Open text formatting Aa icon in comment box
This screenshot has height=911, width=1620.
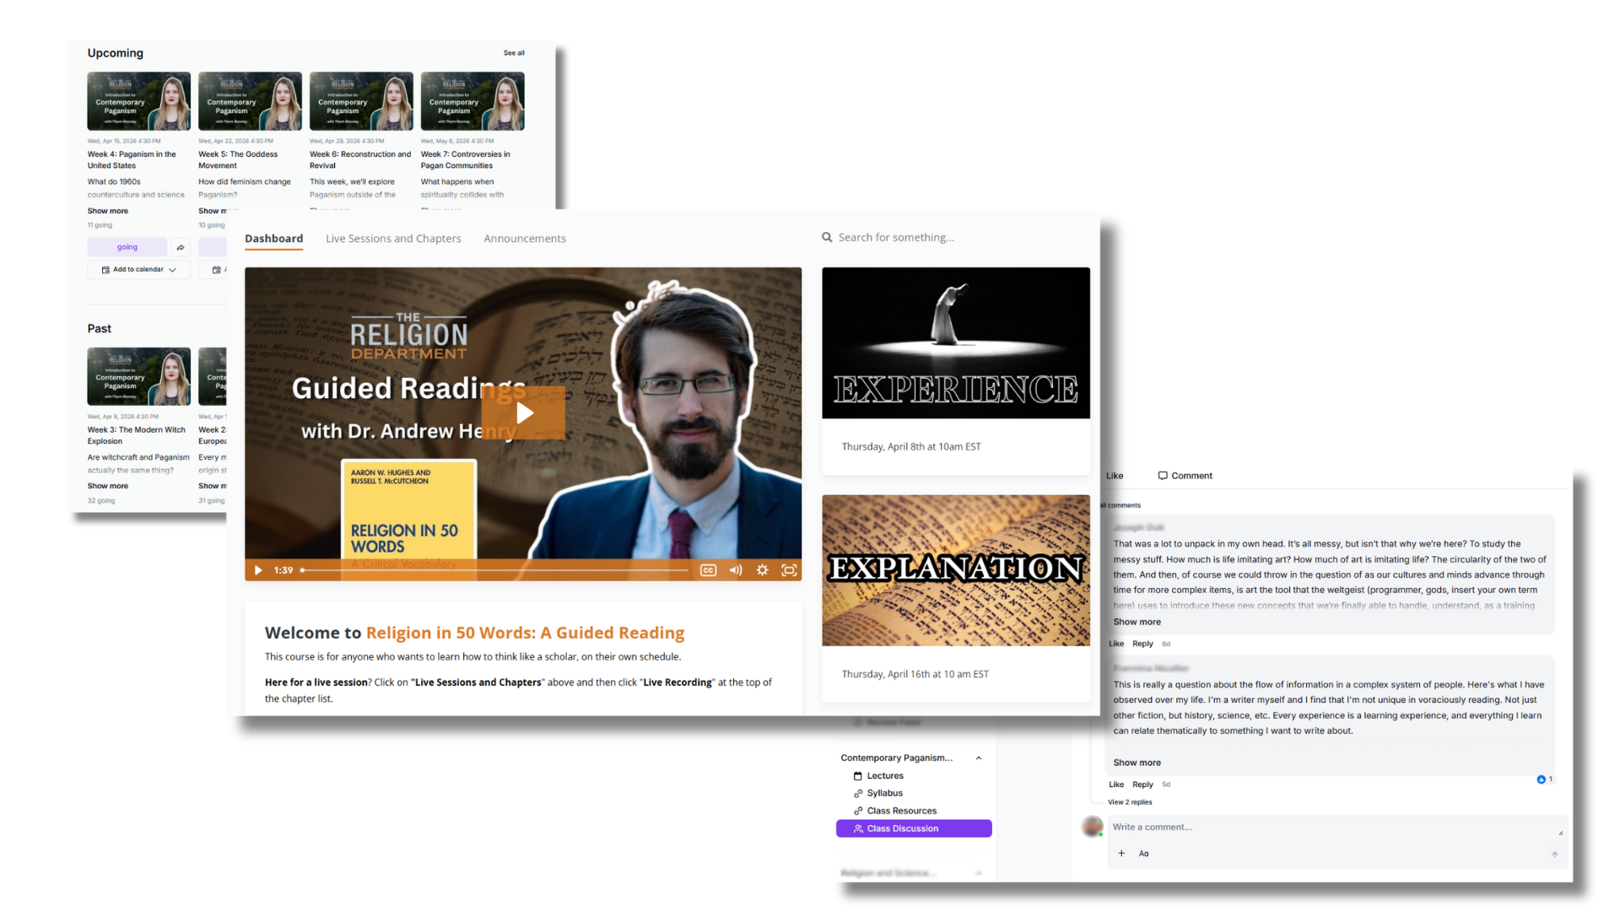1143,854
